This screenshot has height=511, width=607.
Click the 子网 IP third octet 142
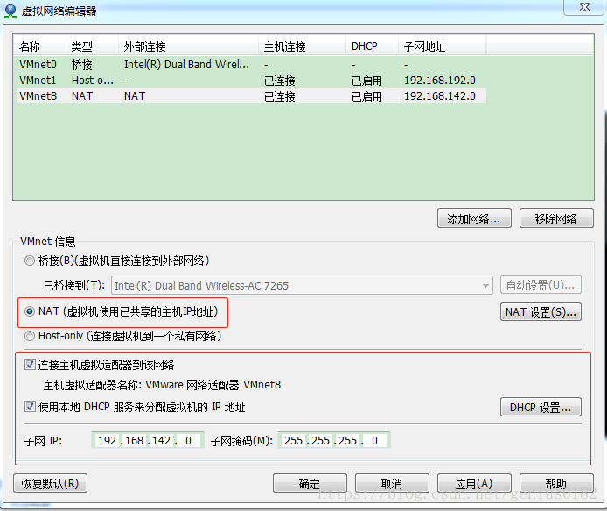[162, 440]
